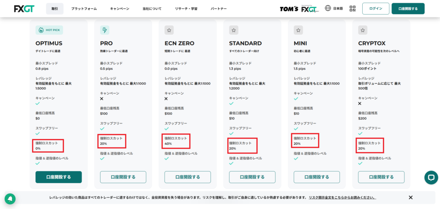Click the star icon on STANDARD card
Image resolution: width=440 pixels, height=209 pixels.
234,30
